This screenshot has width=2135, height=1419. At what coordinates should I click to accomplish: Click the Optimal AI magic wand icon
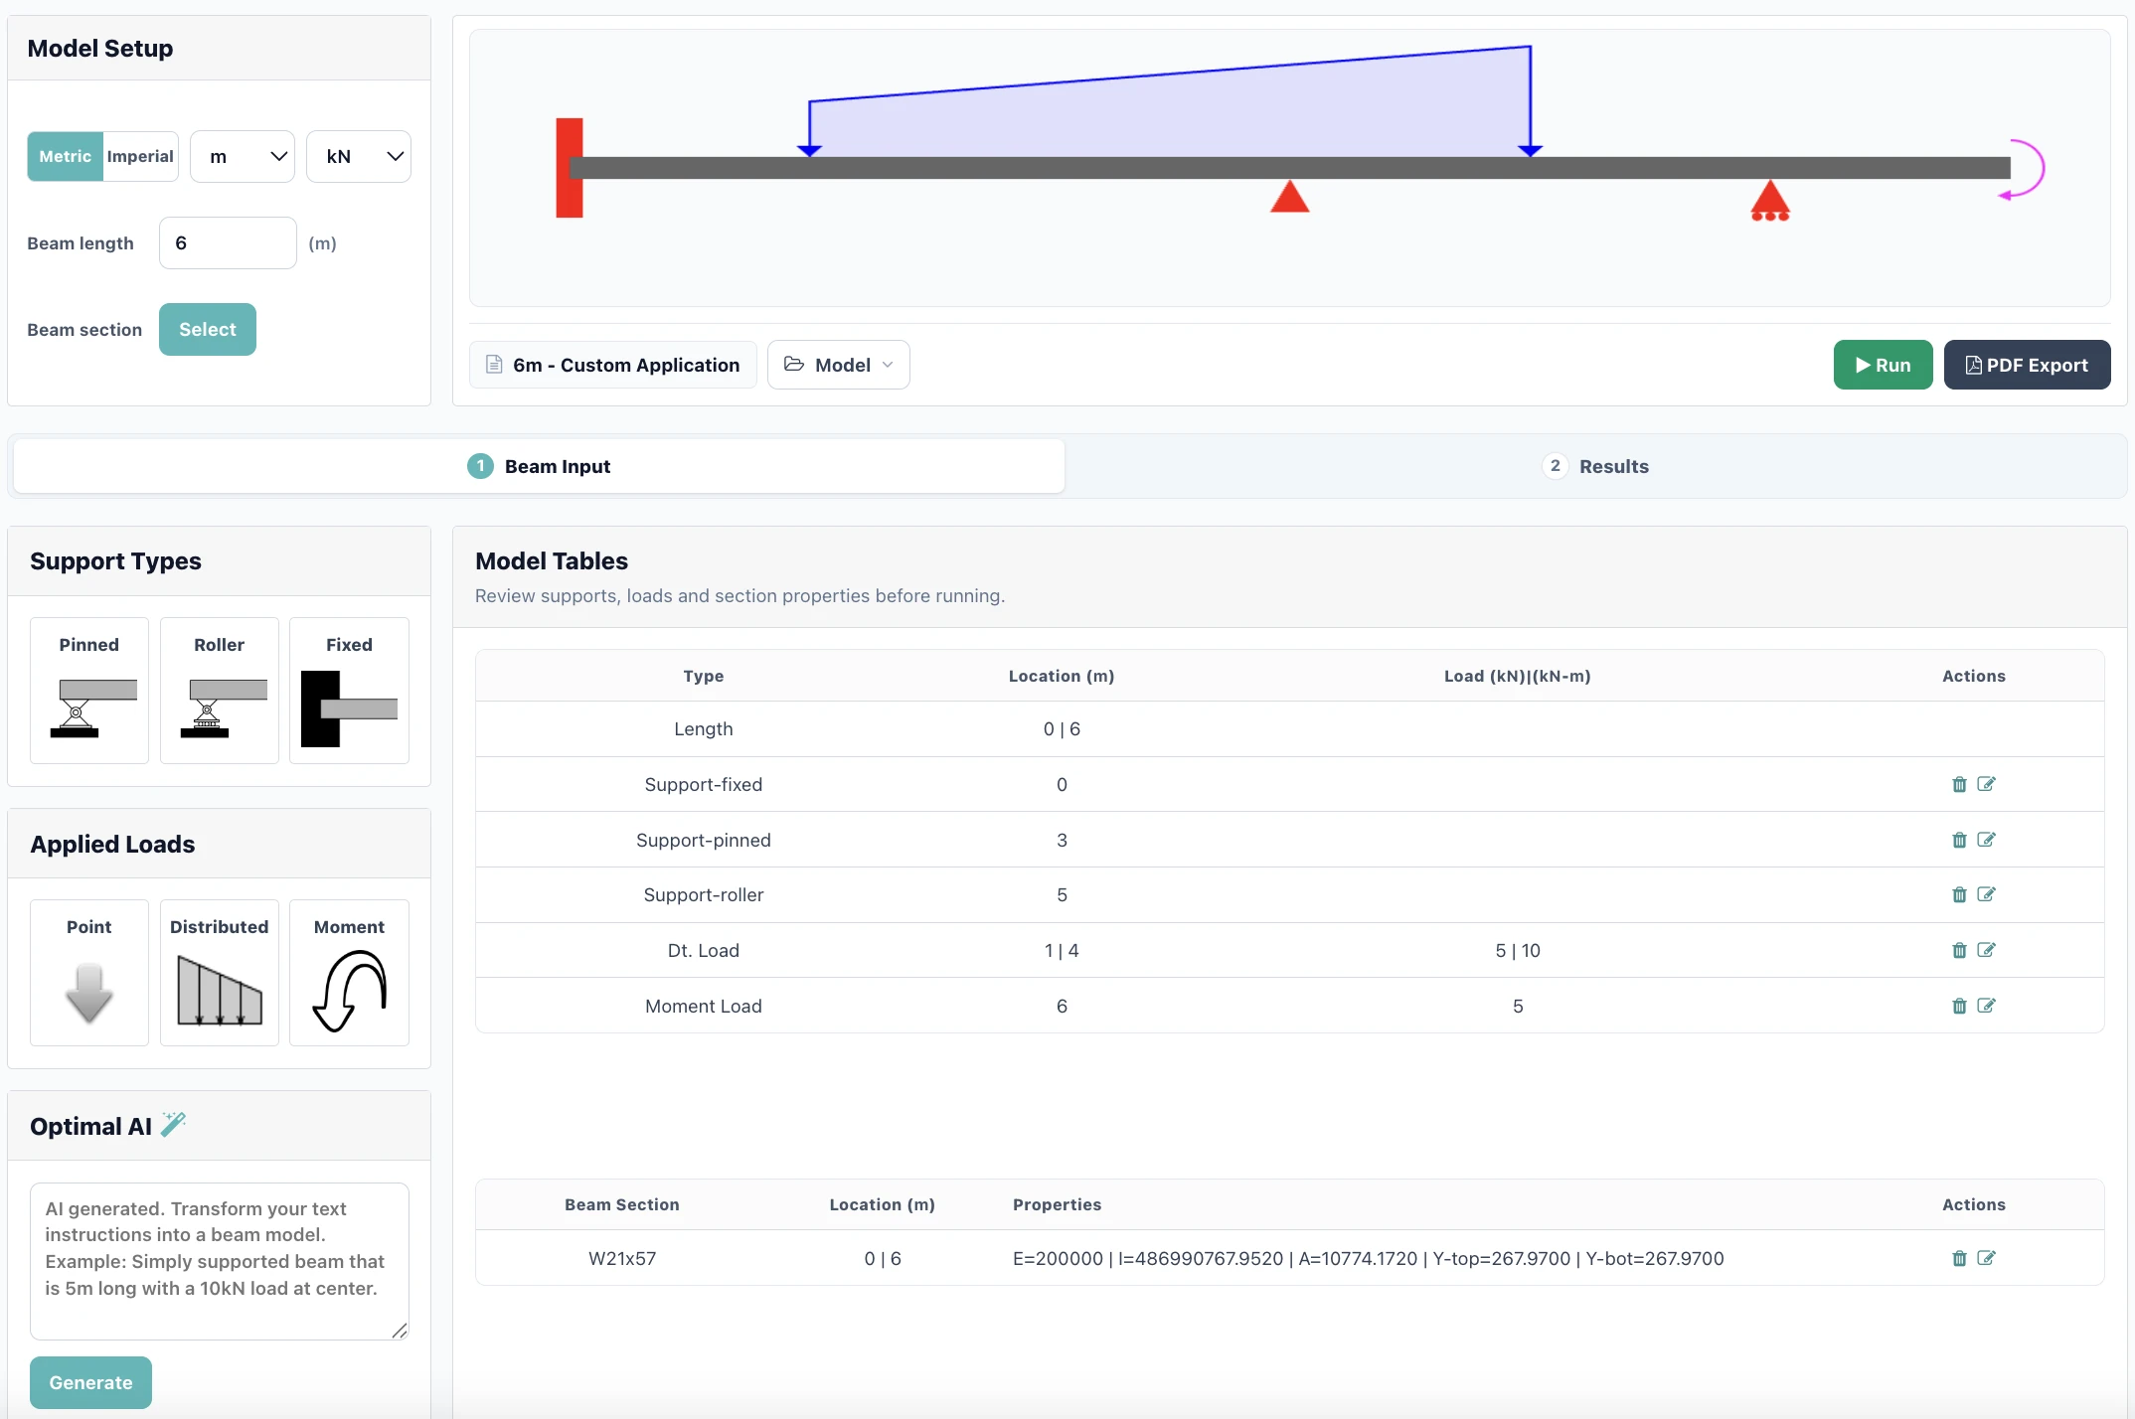(x=173, y=1124)
